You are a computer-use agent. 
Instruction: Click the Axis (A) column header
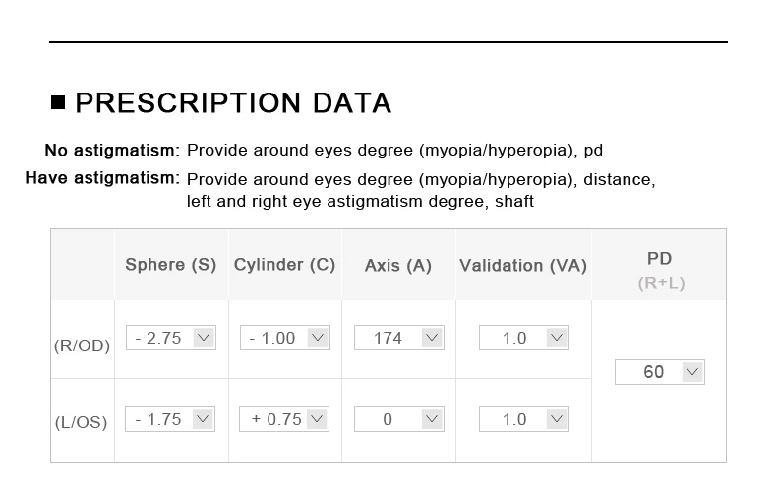click(398, 266)
